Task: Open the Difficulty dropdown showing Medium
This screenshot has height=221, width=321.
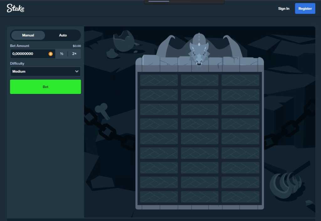Action: click(x=45, y=71)
